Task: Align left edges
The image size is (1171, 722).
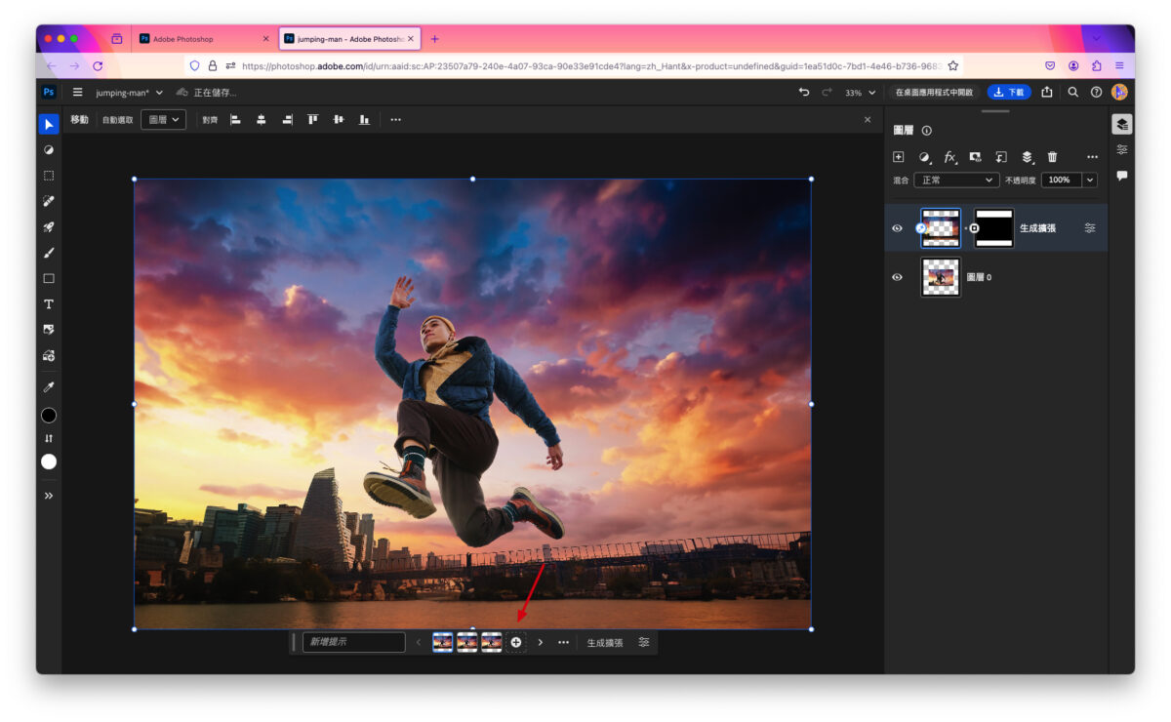Action: click(x=235, y=119)
